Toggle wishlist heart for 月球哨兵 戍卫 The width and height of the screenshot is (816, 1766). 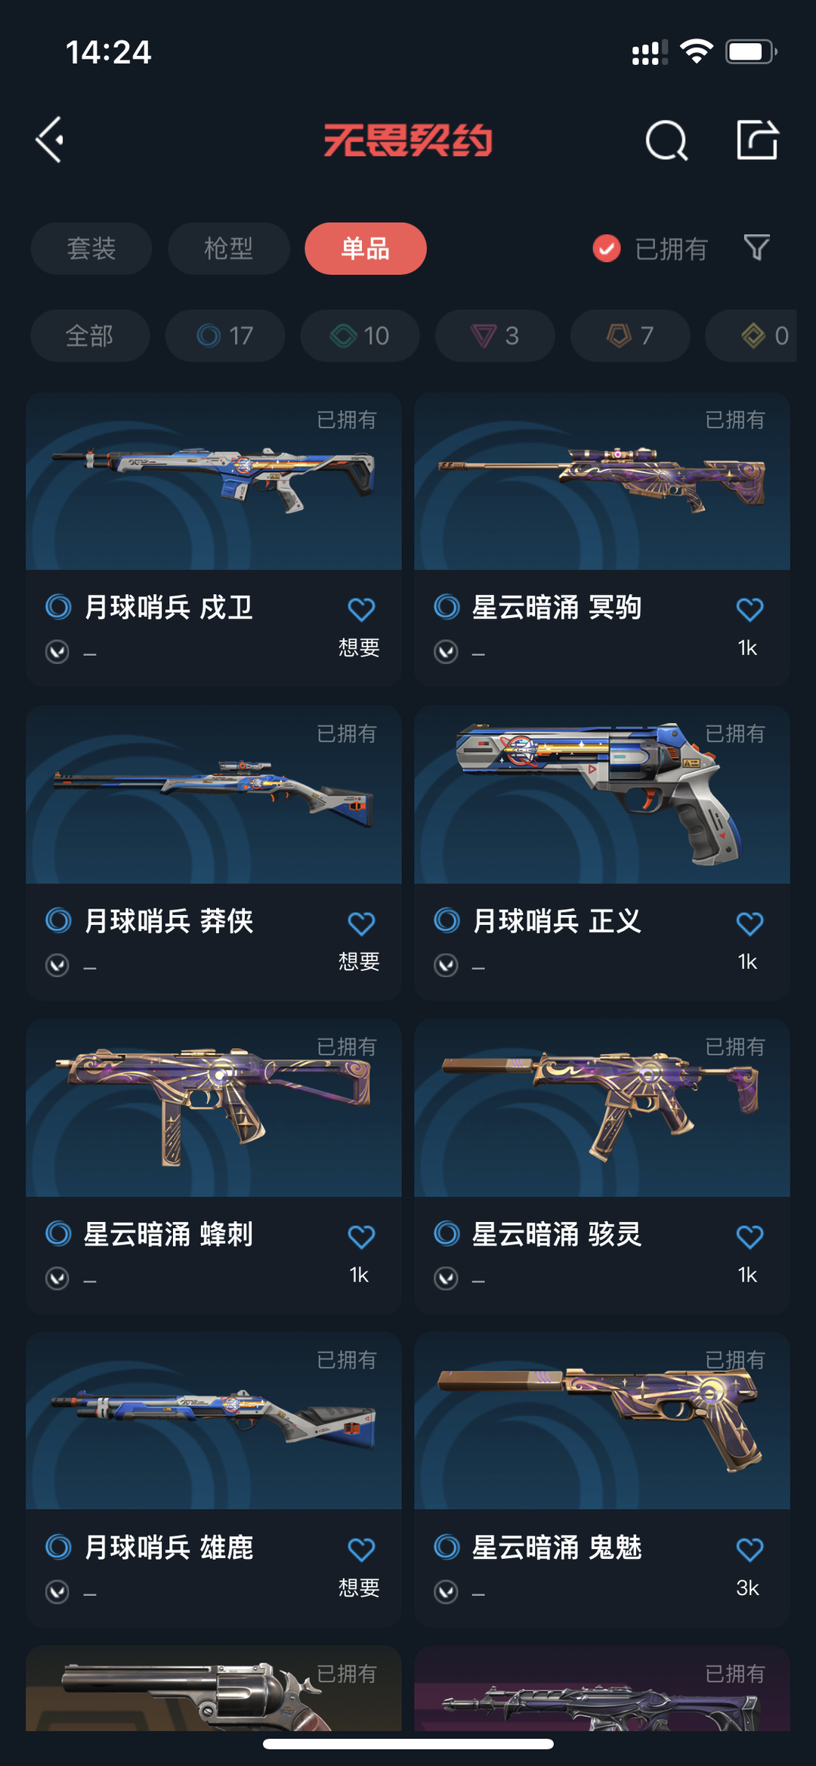pyautogui.click(x=361, y=609)
